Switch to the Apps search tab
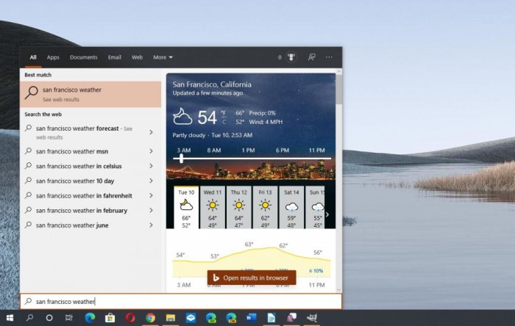The width and height of the screenshot is (515, 326). coord(53,57)
